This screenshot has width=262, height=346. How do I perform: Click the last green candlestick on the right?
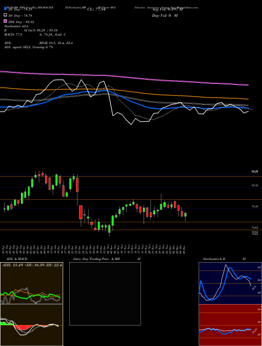pyautogui.click(x=185, y=215)
